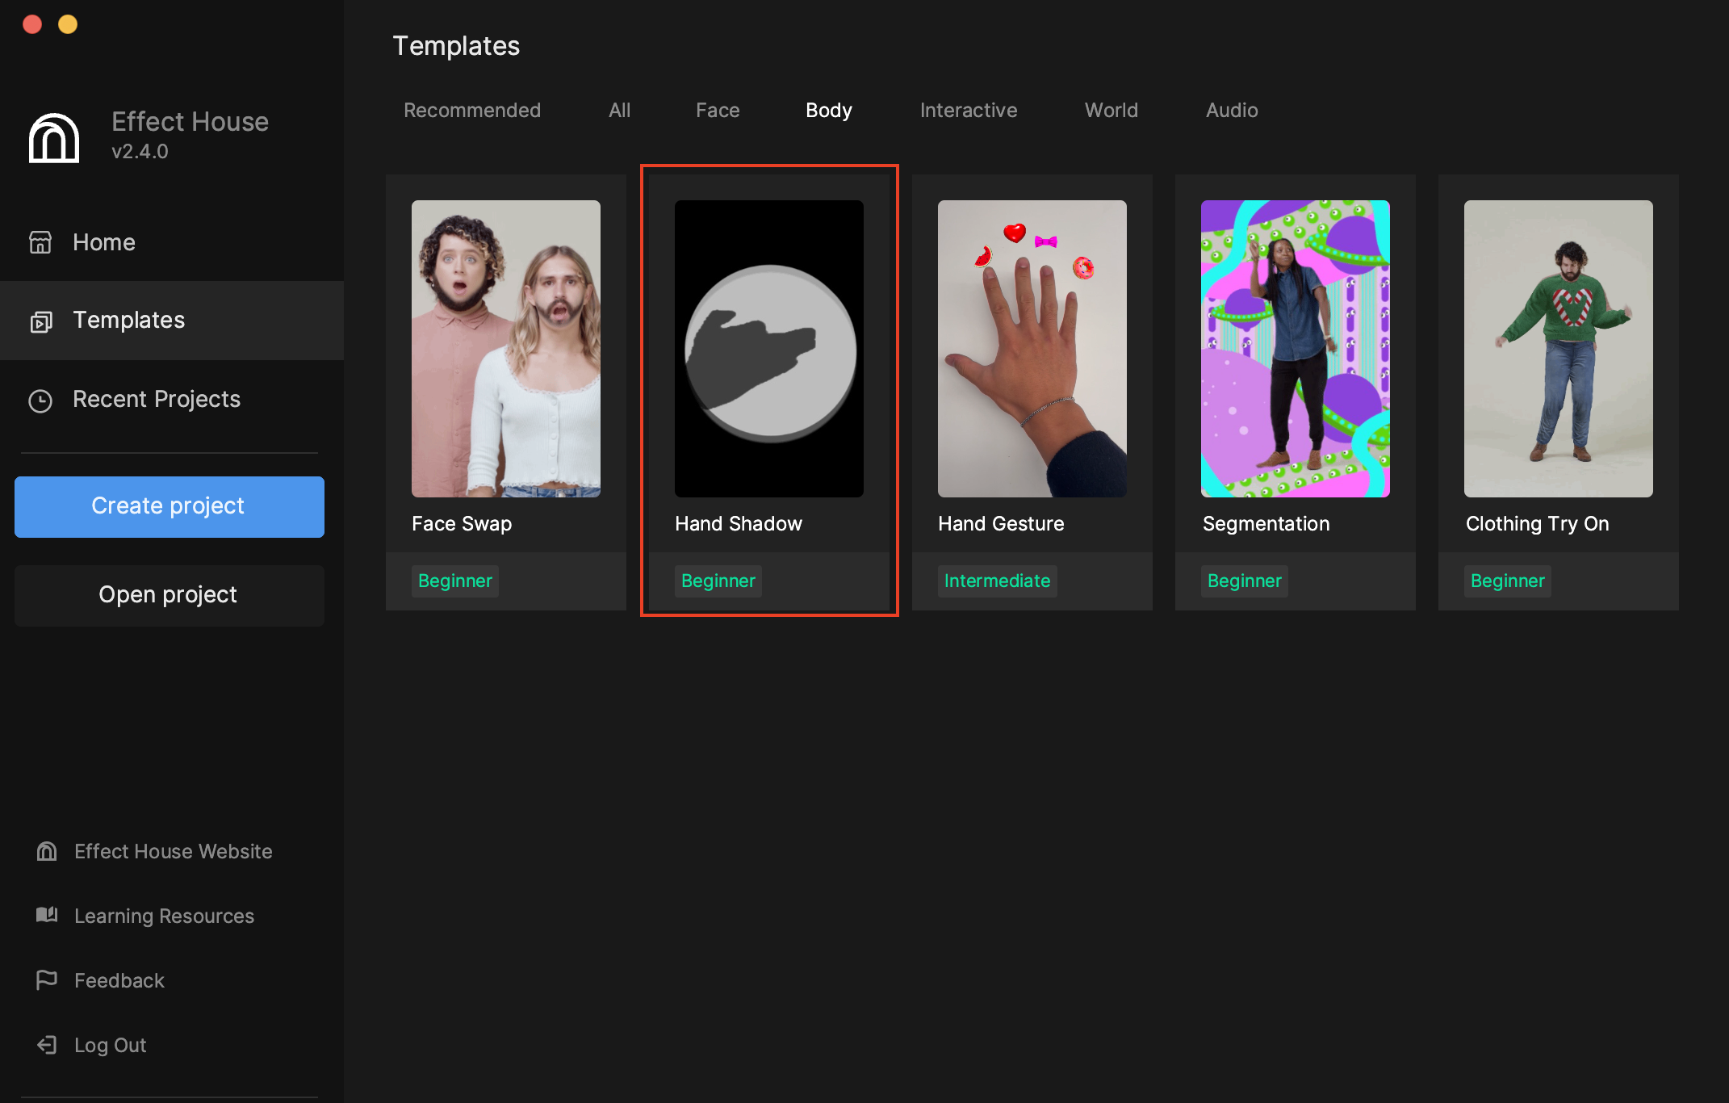
Task: Click the Feedback flag icon
Action: (x=47, y=979)
